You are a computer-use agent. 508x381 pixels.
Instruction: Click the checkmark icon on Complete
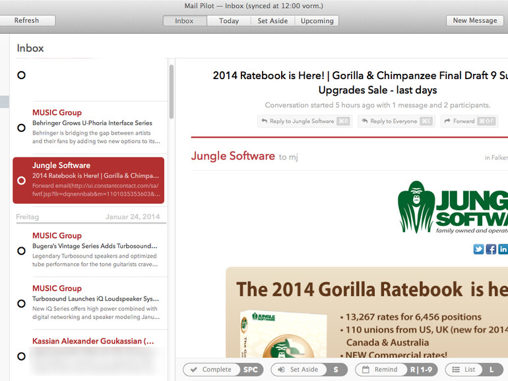click(194, 369)
